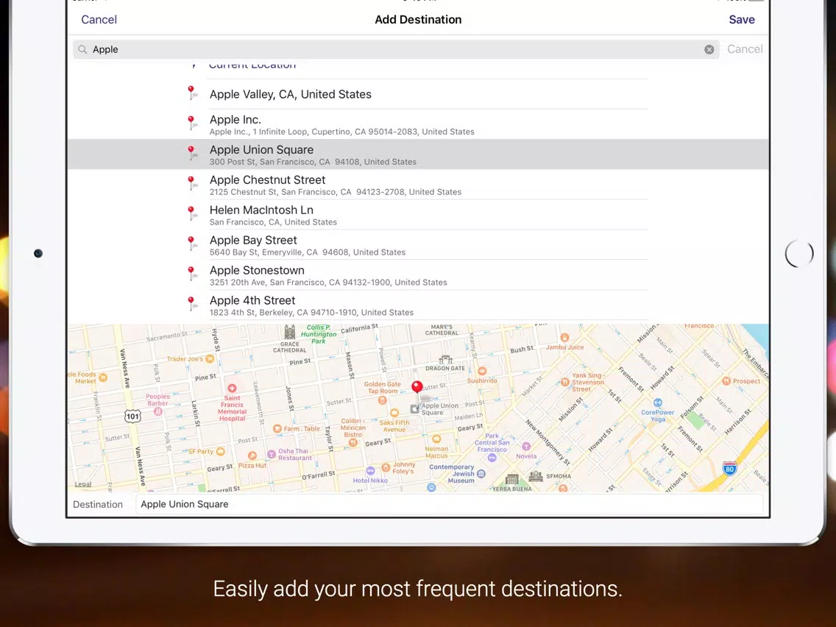Choose the Apple Inc. Cupertino result
Screen dimensions: 836x627
click(x=418, y=124)
